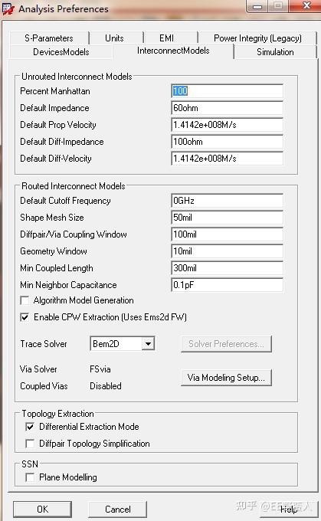The width and height of the screenshot is (321, 521).
Task: Click the Default Impedance field
Action: (228, 108)
